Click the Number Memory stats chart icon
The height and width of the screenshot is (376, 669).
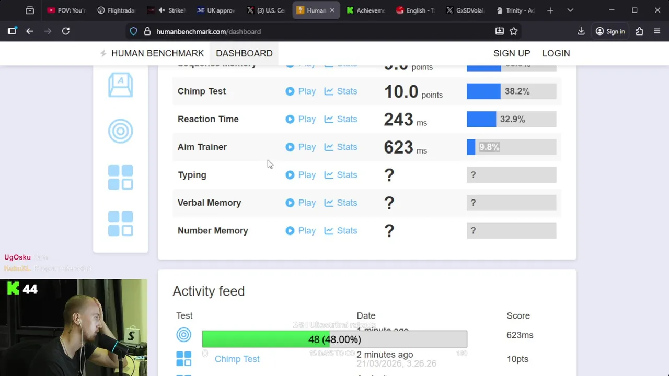pos(329,230)
